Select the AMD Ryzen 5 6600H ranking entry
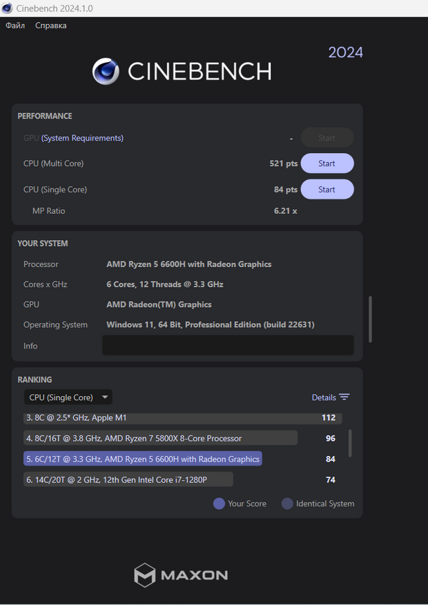The image size is (428, 605). point(142,459)
